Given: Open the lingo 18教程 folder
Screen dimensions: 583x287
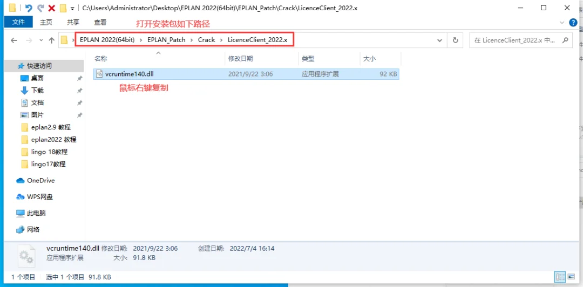Looking at the screenshot, I should point(49,152).
